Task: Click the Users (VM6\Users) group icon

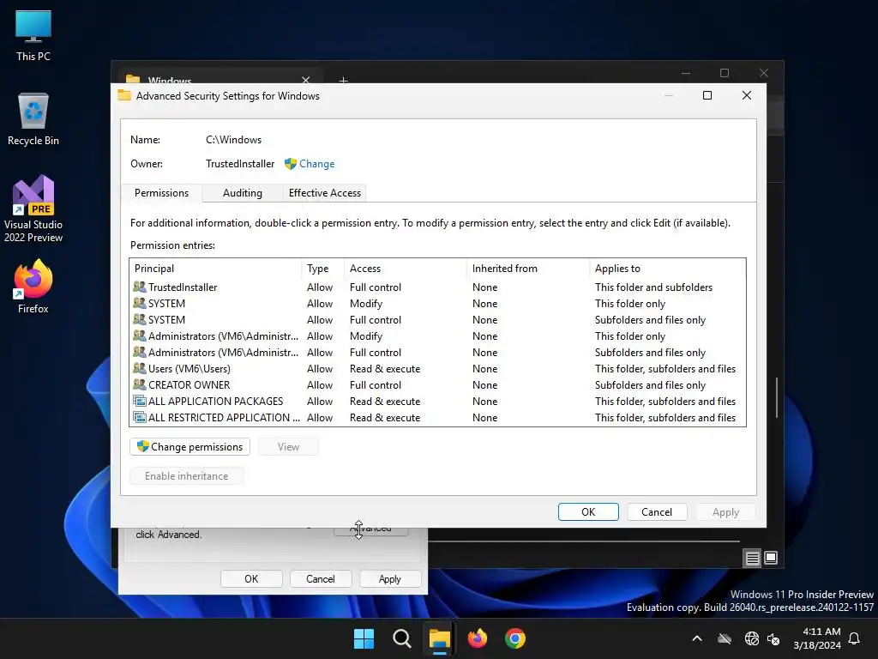Action: coord(140,369)
